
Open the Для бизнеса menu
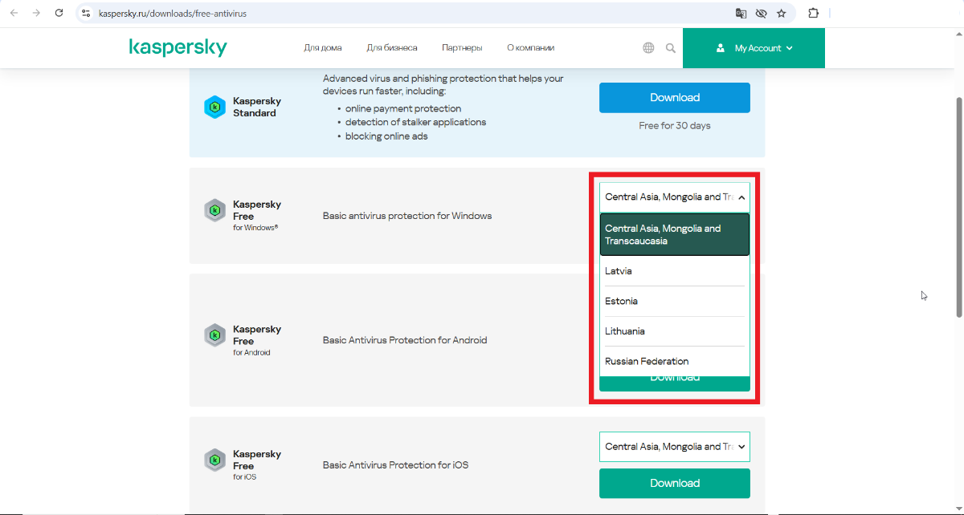(x=392, y=48)
